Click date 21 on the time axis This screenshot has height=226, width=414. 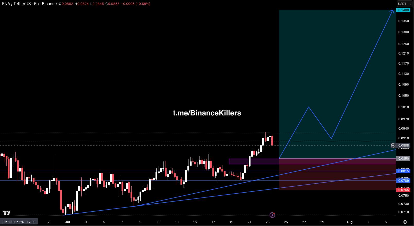pos(249,222)
